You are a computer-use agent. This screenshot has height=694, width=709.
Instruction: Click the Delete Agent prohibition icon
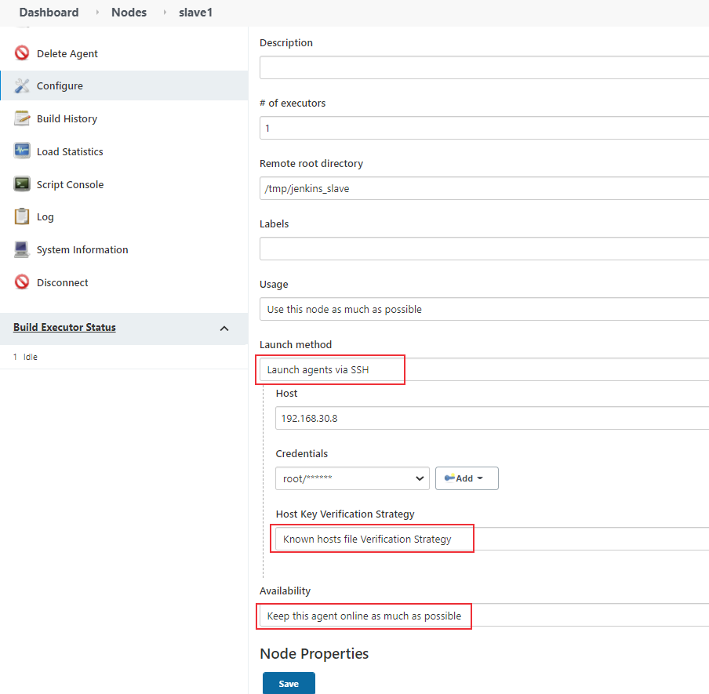point(22,53)
